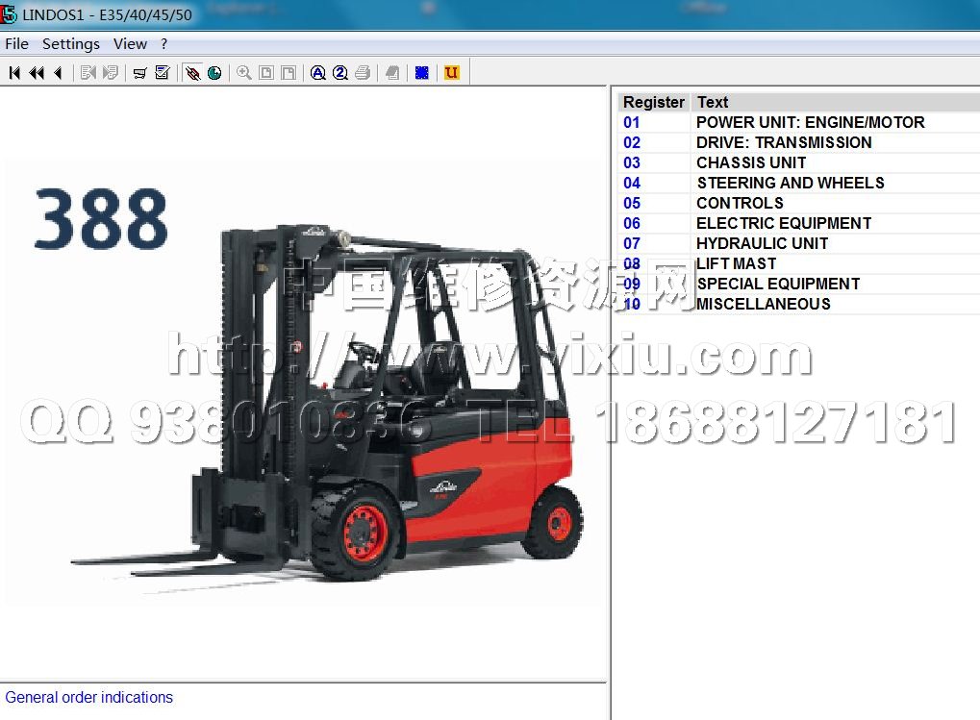Open the question mark help menu

click(x=163, y=43)
